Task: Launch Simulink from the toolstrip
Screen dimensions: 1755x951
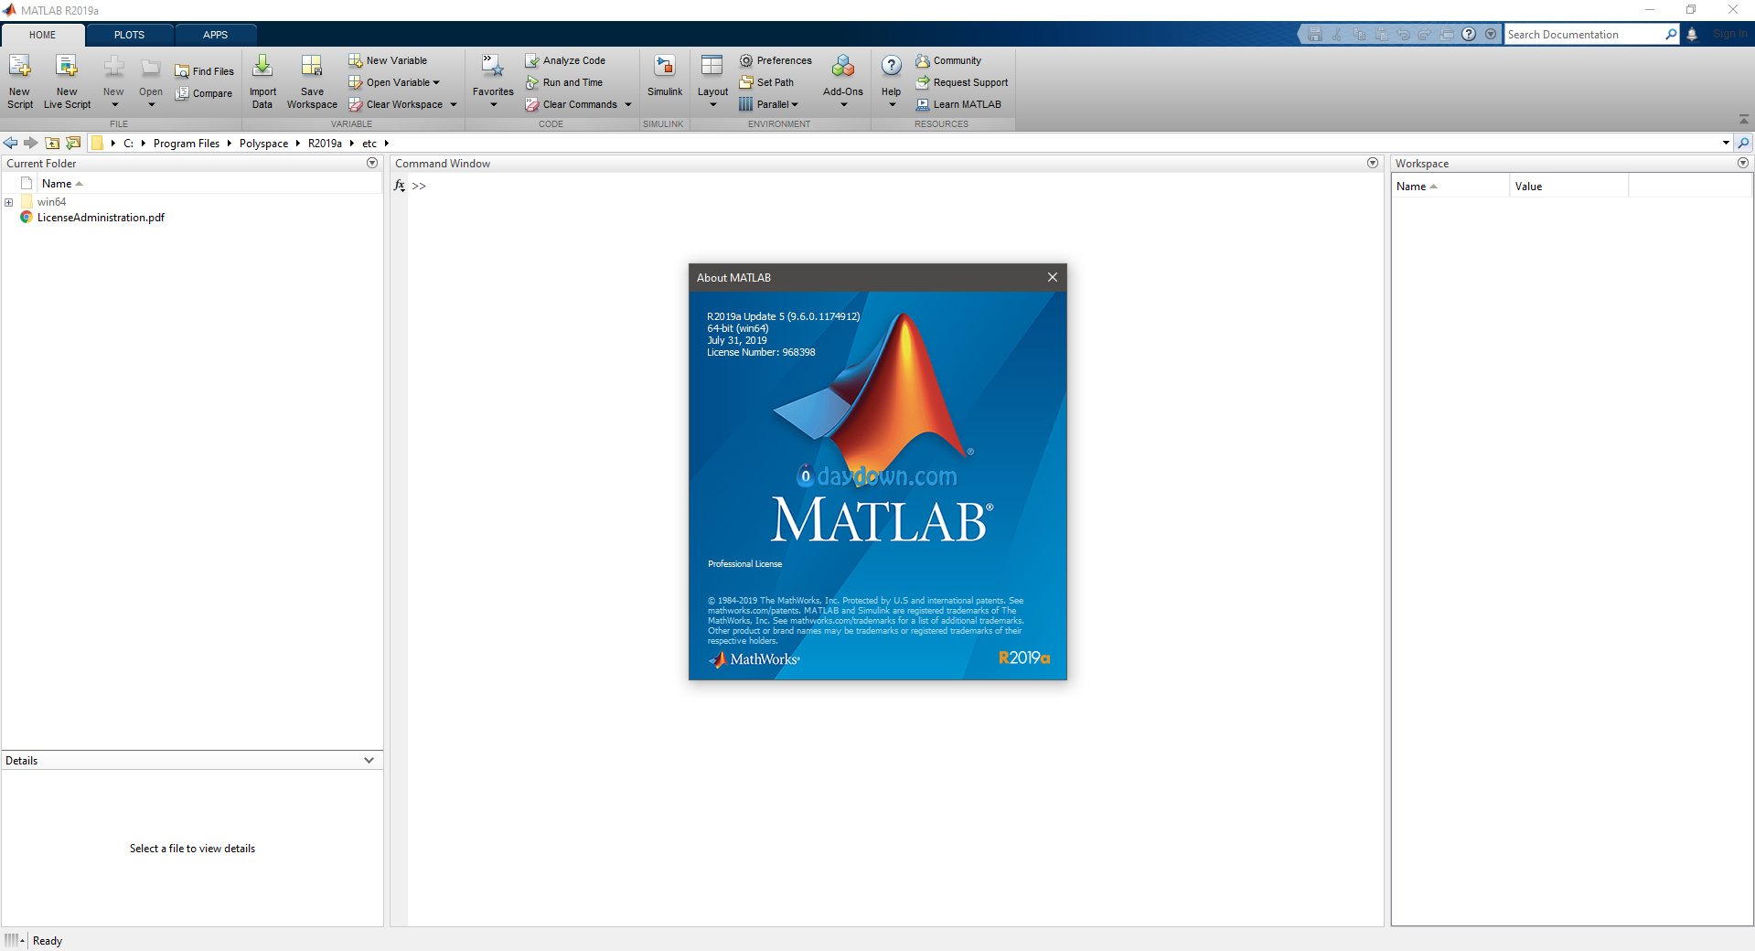Action: click(665, 75)
